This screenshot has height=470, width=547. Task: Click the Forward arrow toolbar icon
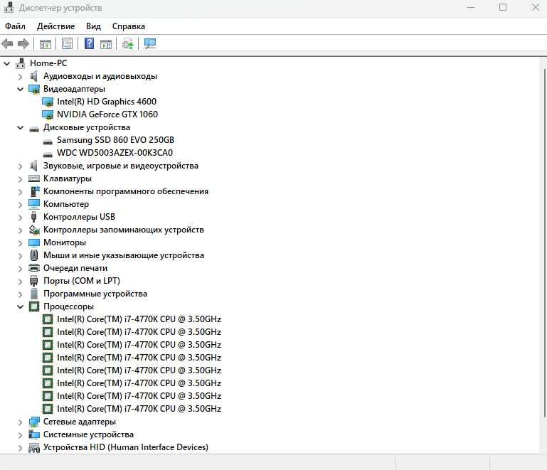[x=23, y=44]
